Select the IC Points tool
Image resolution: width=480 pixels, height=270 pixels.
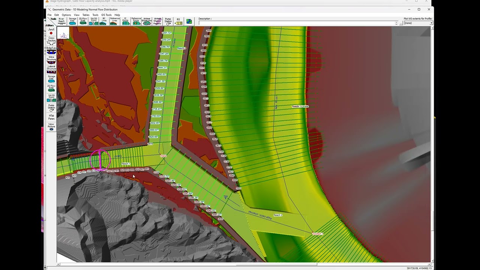click(x=126, y=21)
